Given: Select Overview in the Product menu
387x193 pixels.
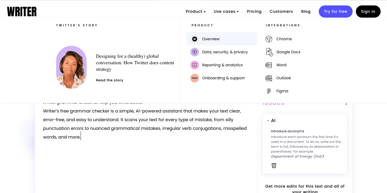Looking at the screenshot, I should point(222,39).
